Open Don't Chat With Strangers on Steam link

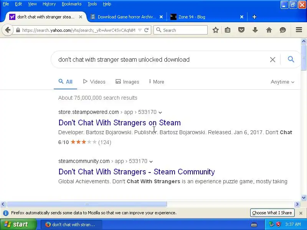[119, 123]
